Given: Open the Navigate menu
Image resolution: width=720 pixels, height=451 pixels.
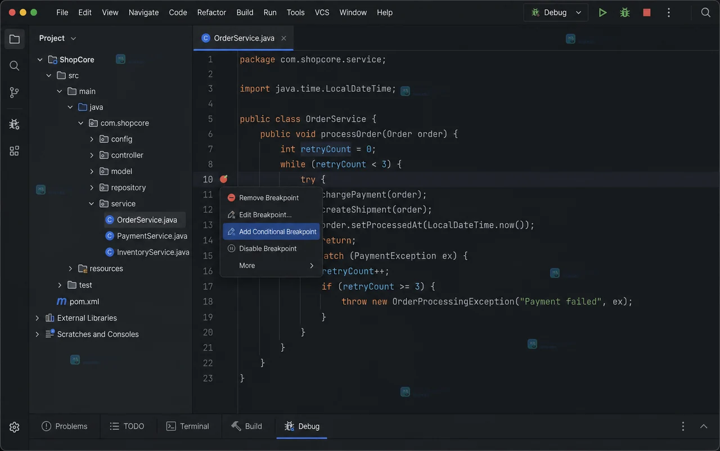Looking at the screenshot, I should (143, 12).
